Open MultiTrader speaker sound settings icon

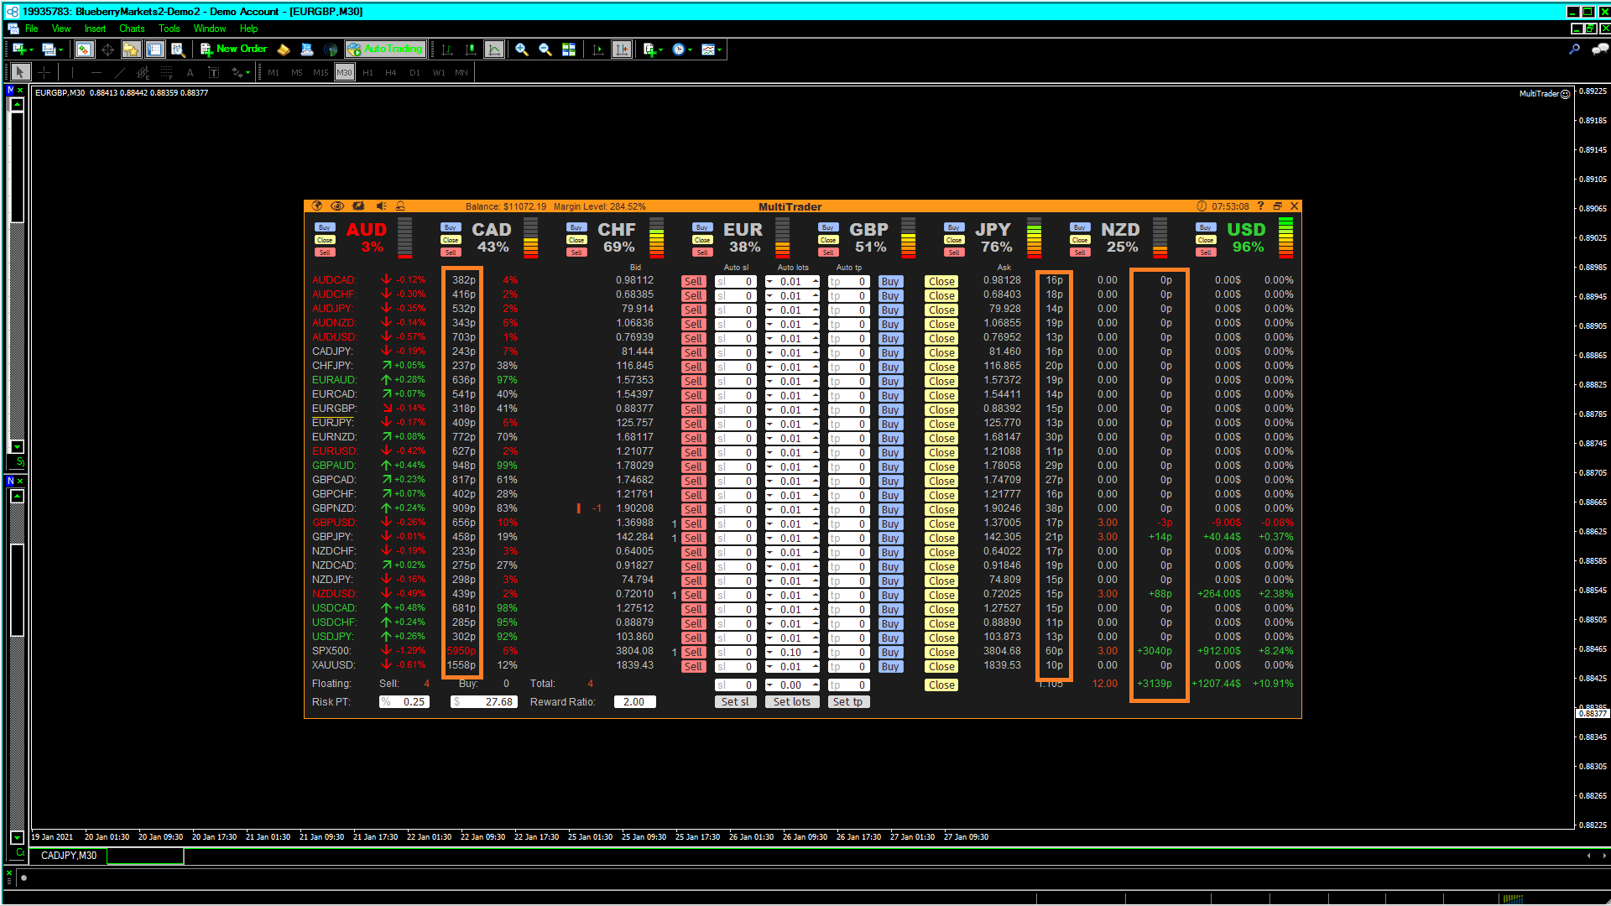click(381, 206)
